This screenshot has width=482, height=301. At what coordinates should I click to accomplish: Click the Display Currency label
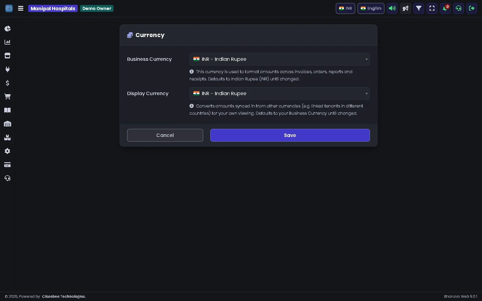pos(148,94)
